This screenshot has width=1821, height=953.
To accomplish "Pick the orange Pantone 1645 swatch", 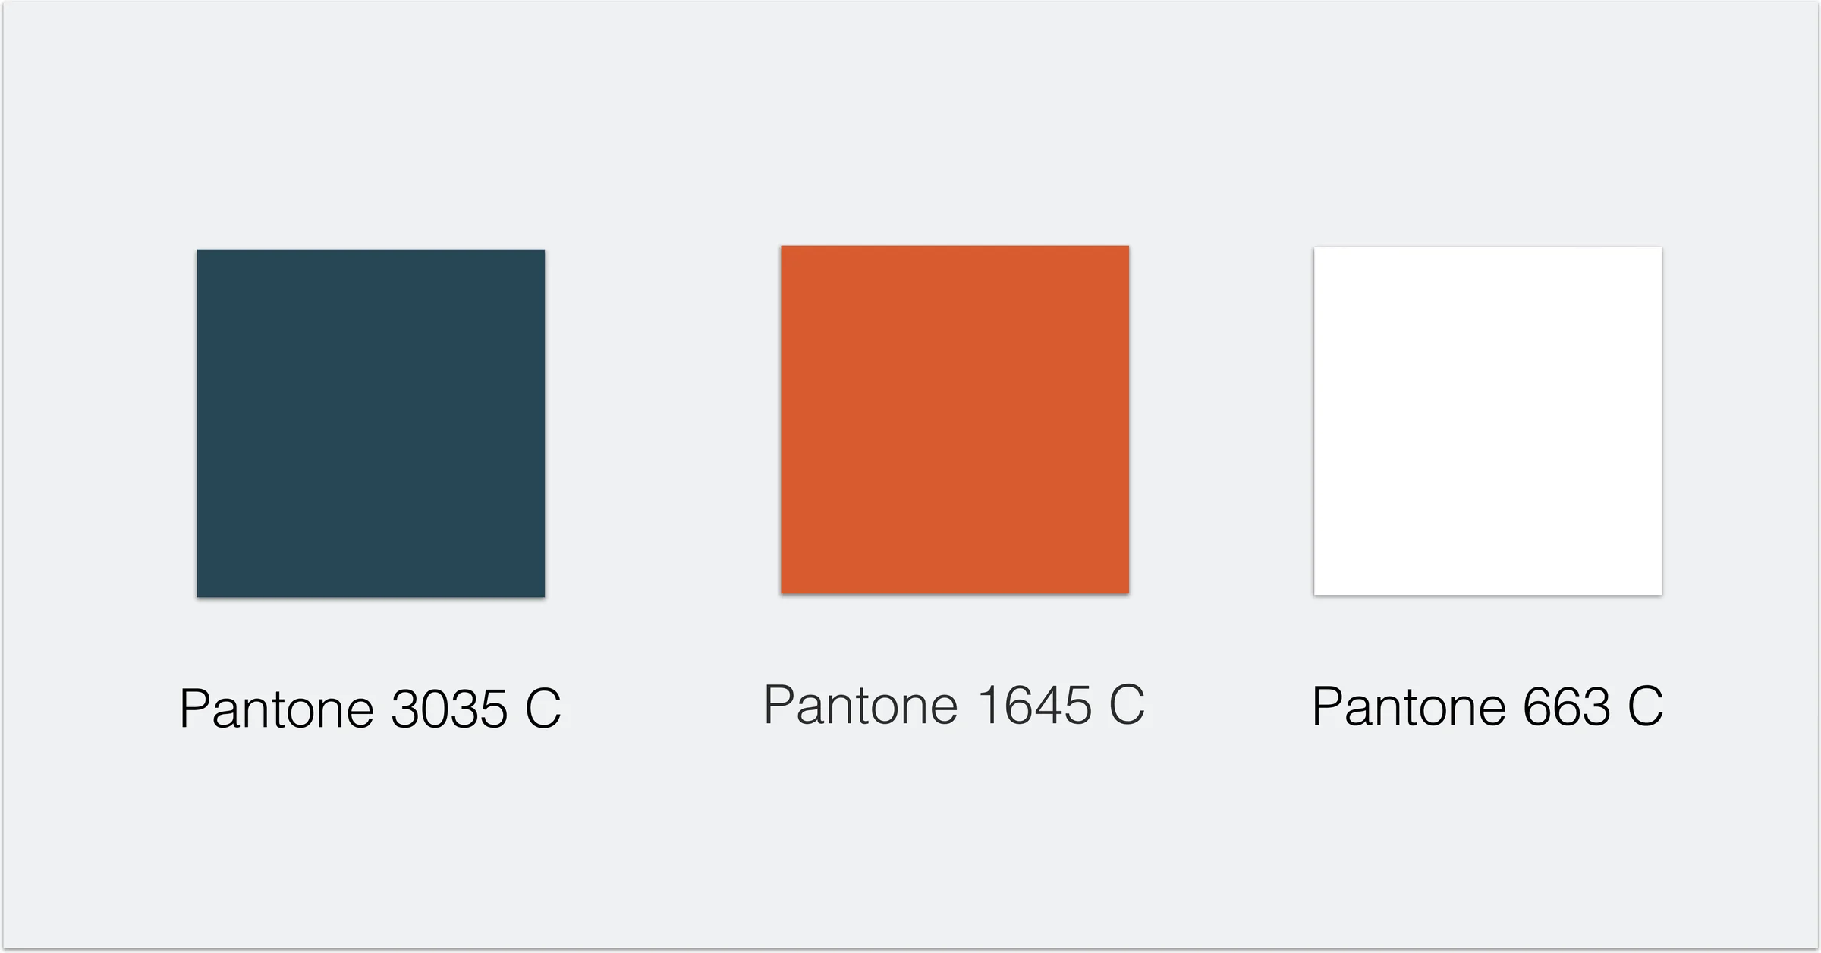I will (955, 420).
